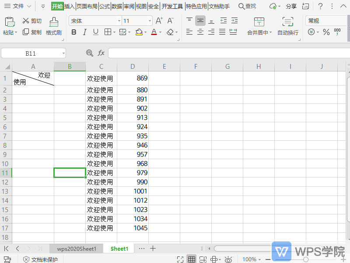The image size is (350, 263).
Task: Click the 分享 (Share) button
Action: tap(291, 6)
